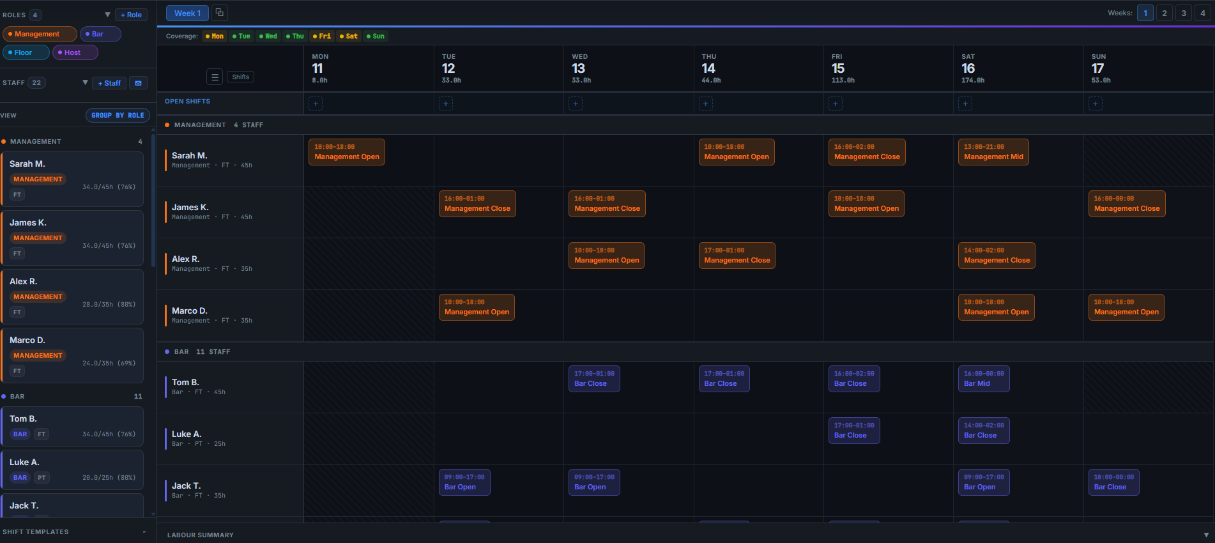Toggle Fri coverage chip

[322, 36]
